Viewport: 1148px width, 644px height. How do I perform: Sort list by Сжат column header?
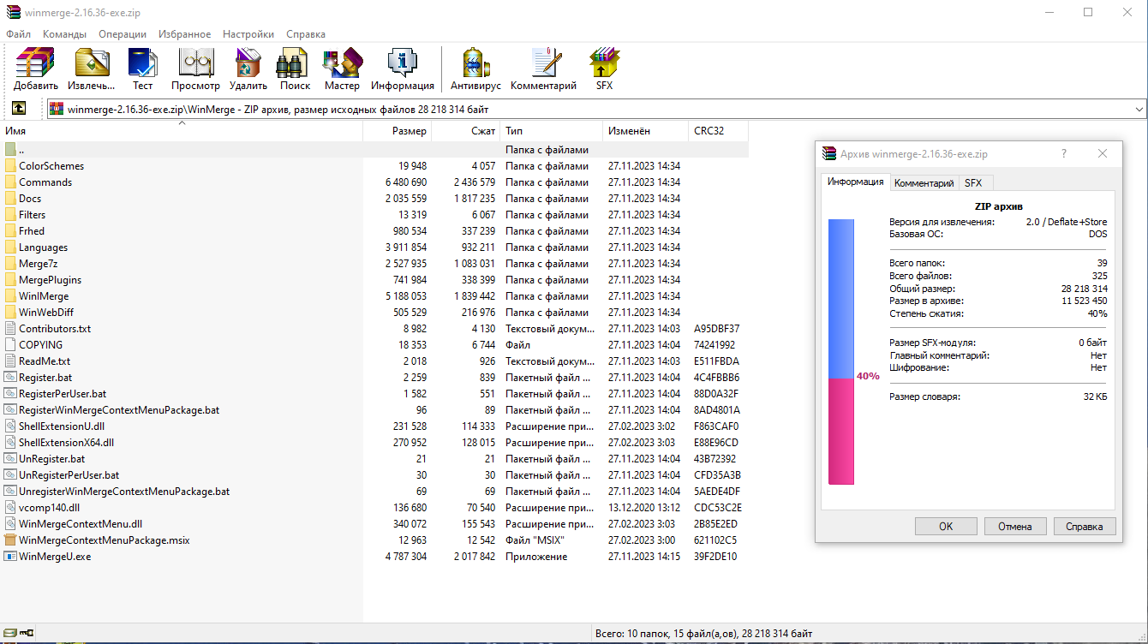(x=466, y=131)
